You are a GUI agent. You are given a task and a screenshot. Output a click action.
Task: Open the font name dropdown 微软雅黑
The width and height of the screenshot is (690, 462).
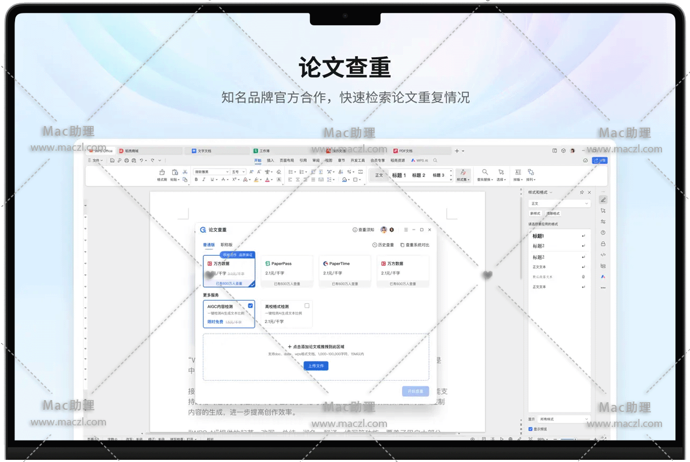(211, 172)
